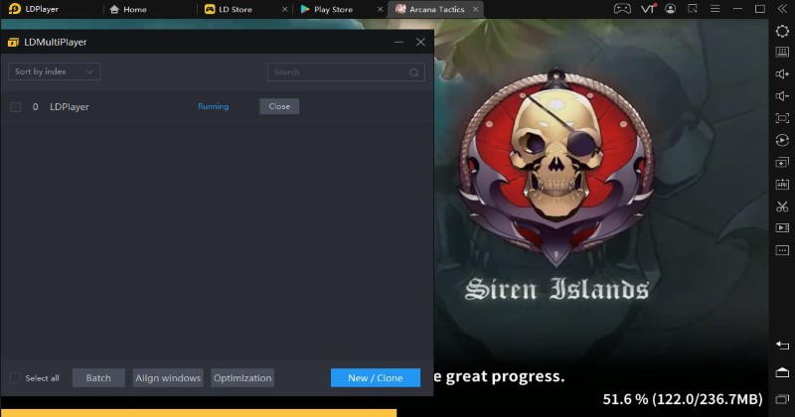Decrease volume using sidebar speaker minus icon

pos(782,96)
